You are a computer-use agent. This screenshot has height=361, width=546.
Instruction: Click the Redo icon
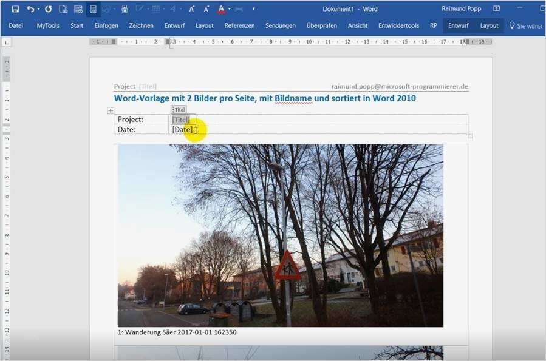pos(48,9)
